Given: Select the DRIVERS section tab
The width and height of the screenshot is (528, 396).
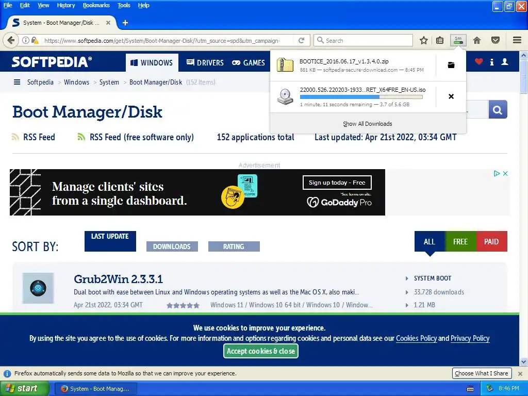Looking at the screenshot, I should (205, 62).
